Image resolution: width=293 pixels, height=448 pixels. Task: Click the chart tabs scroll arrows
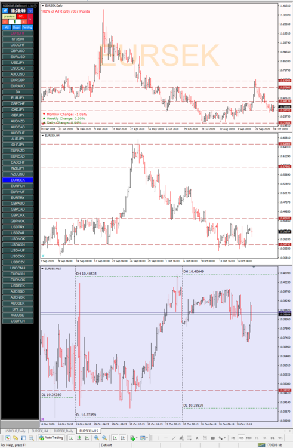click(x=288, y=431)
